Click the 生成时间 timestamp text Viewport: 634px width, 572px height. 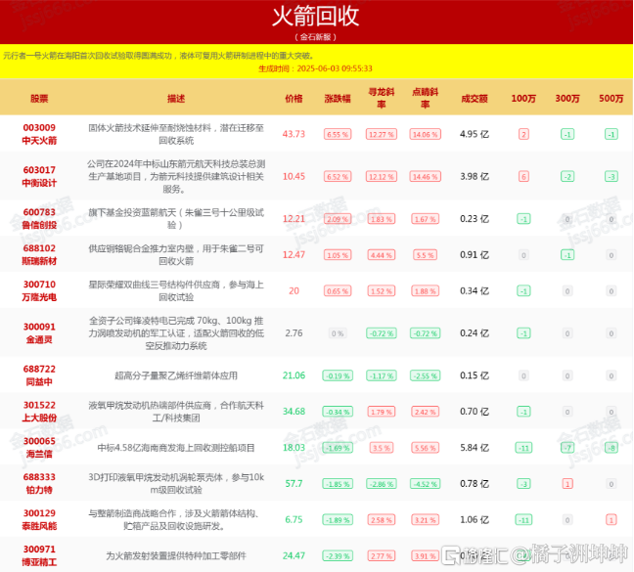[316, 68]
